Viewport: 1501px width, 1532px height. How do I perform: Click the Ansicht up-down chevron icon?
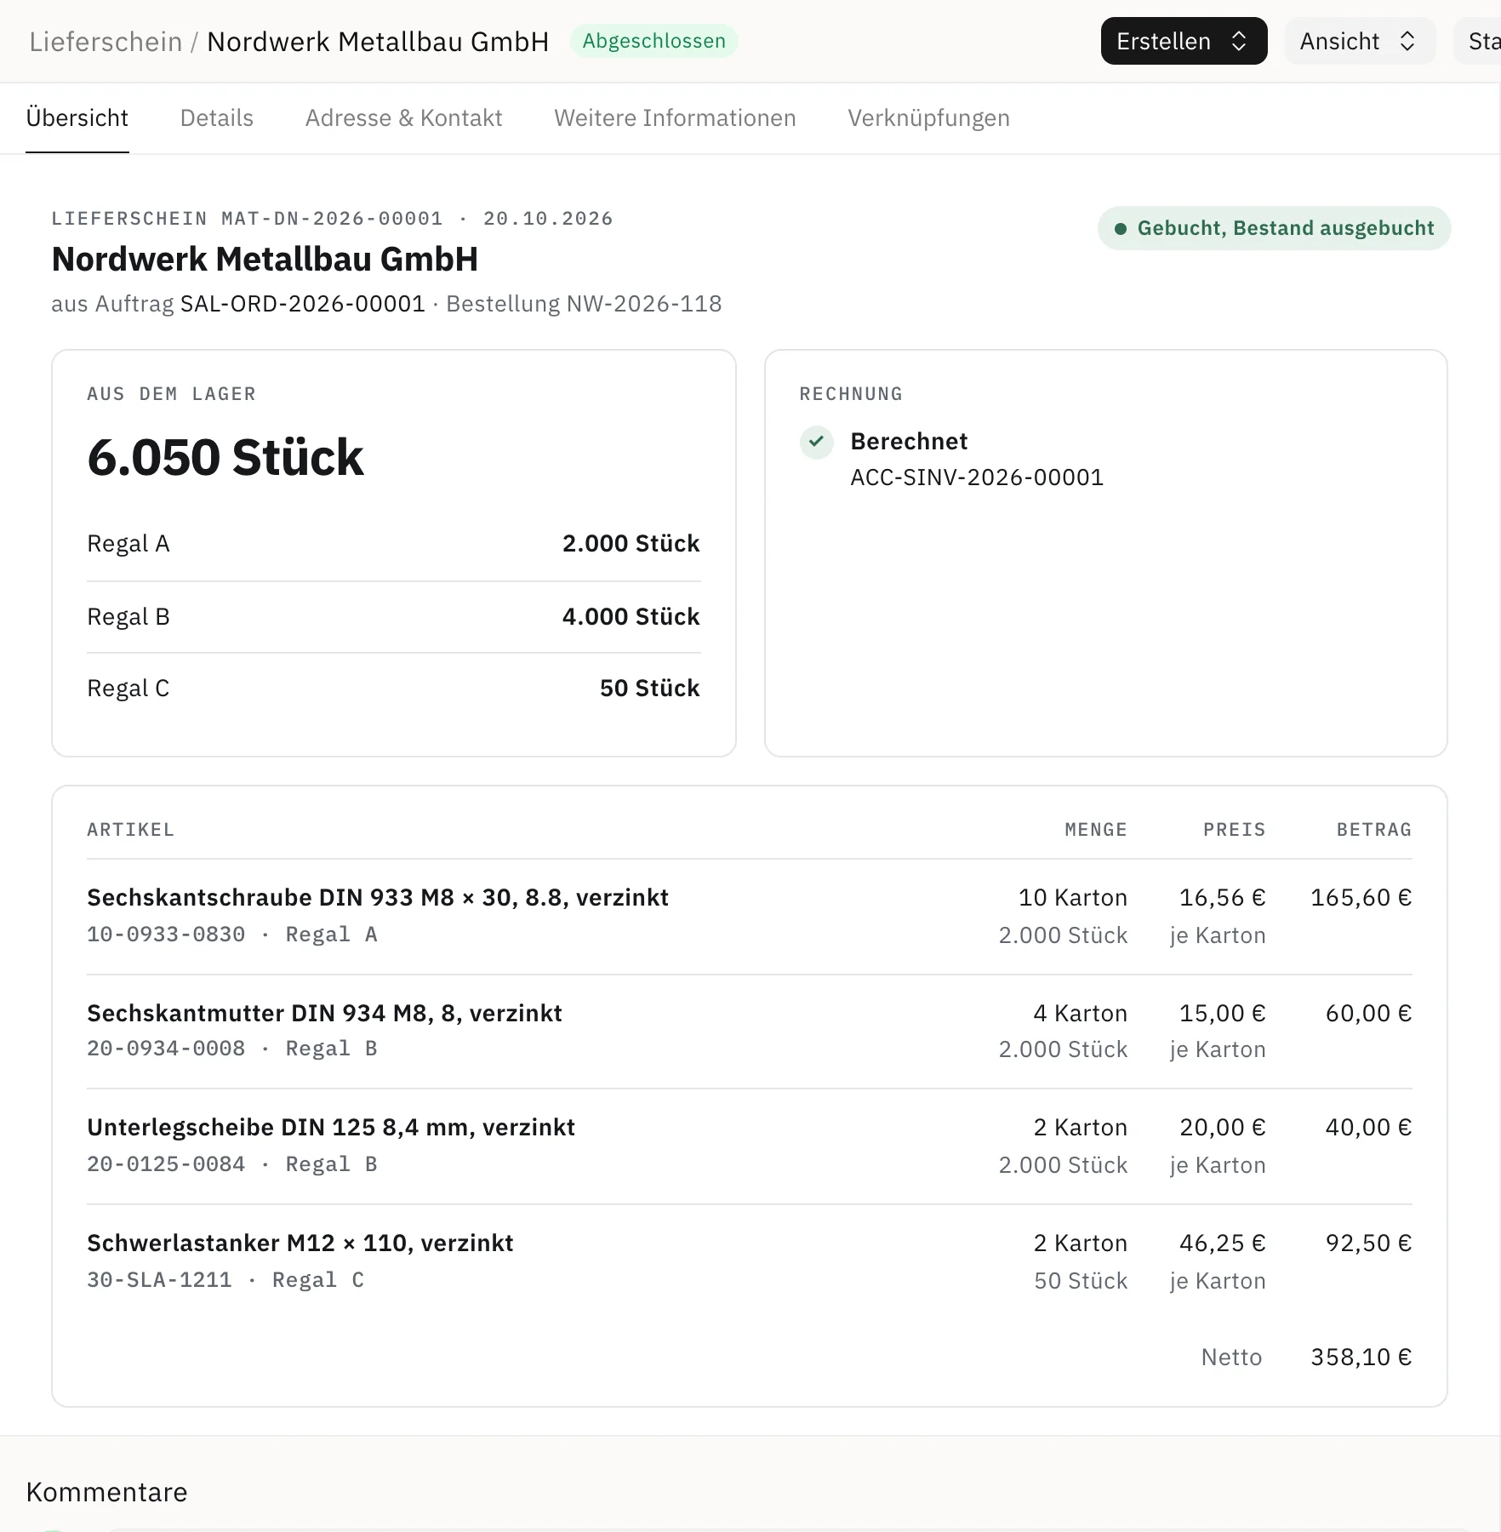1407,41
